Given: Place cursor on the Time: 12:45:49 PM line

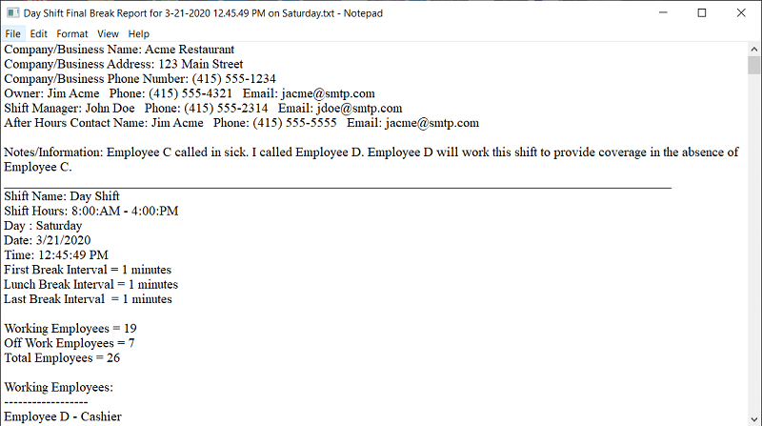Looking at the screenshot, I should (x=56, y=254).
